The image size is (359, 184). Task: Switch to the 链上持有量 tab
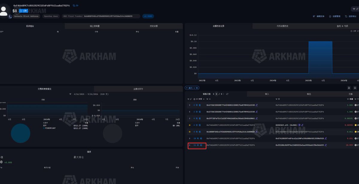(x=95, y=26)
